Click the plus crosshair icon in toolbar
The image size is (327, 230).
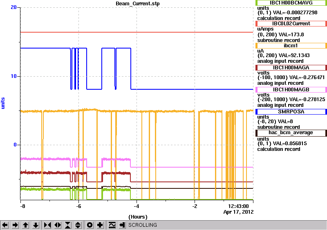coord(100,225)
